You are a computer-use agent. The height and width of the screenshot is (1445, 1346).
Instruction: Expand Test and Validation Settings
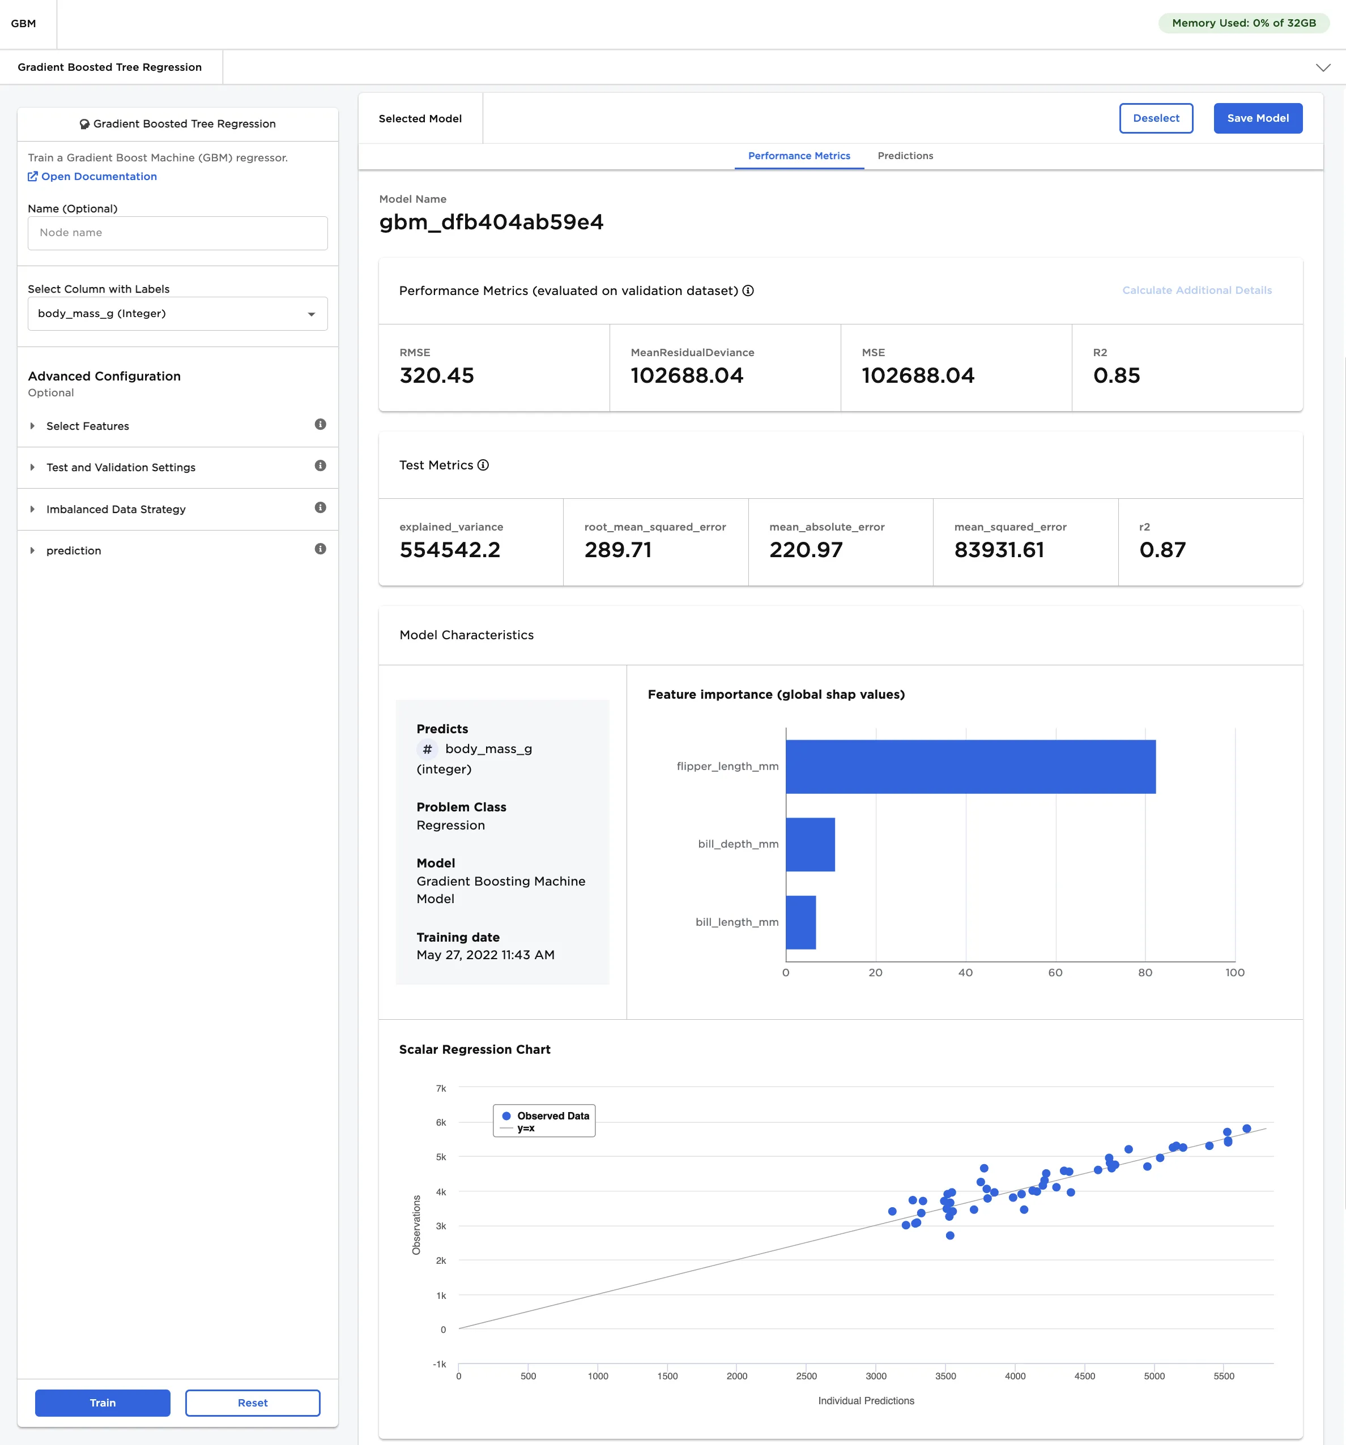(121, 467)
